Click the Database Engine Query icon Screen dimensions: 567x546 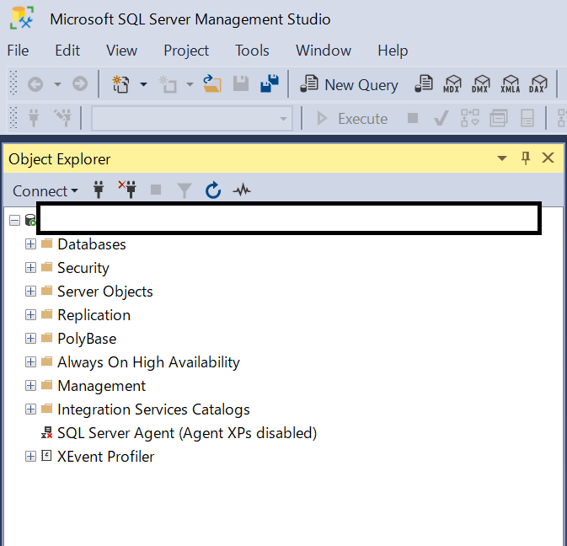click(424, 84)
